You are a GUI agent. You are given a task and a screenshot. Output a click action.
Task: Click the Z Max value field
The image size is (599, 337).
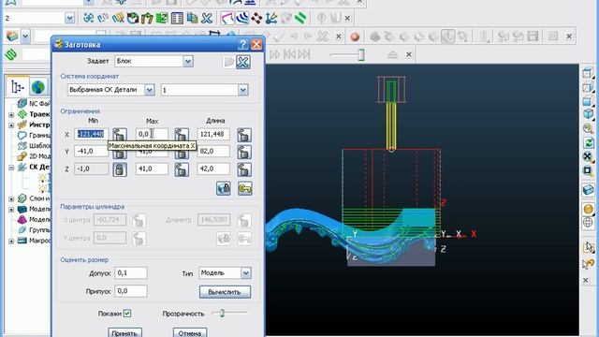[x=152, y=168]
